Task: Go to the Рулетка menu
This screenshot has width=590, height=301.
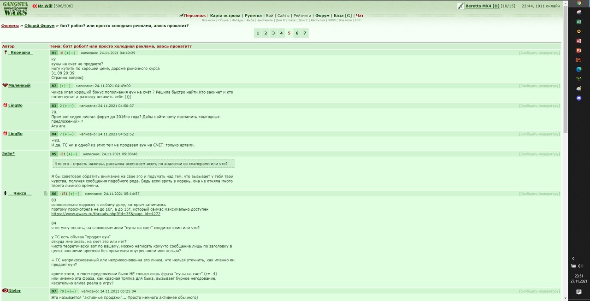Action: click(253, 16)
